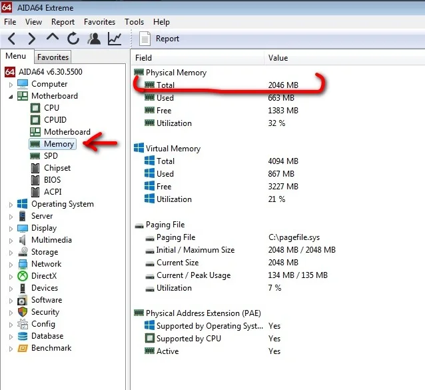Click the Report document icon
The width and height of the screenshot is (425, 390).
(x=145, y=39)
